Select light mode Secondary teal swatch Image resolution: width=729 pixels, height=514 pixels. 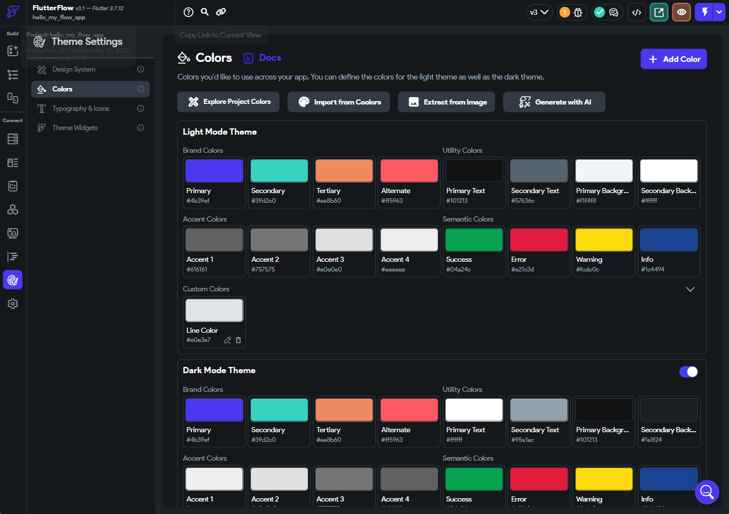coord(279,170)
